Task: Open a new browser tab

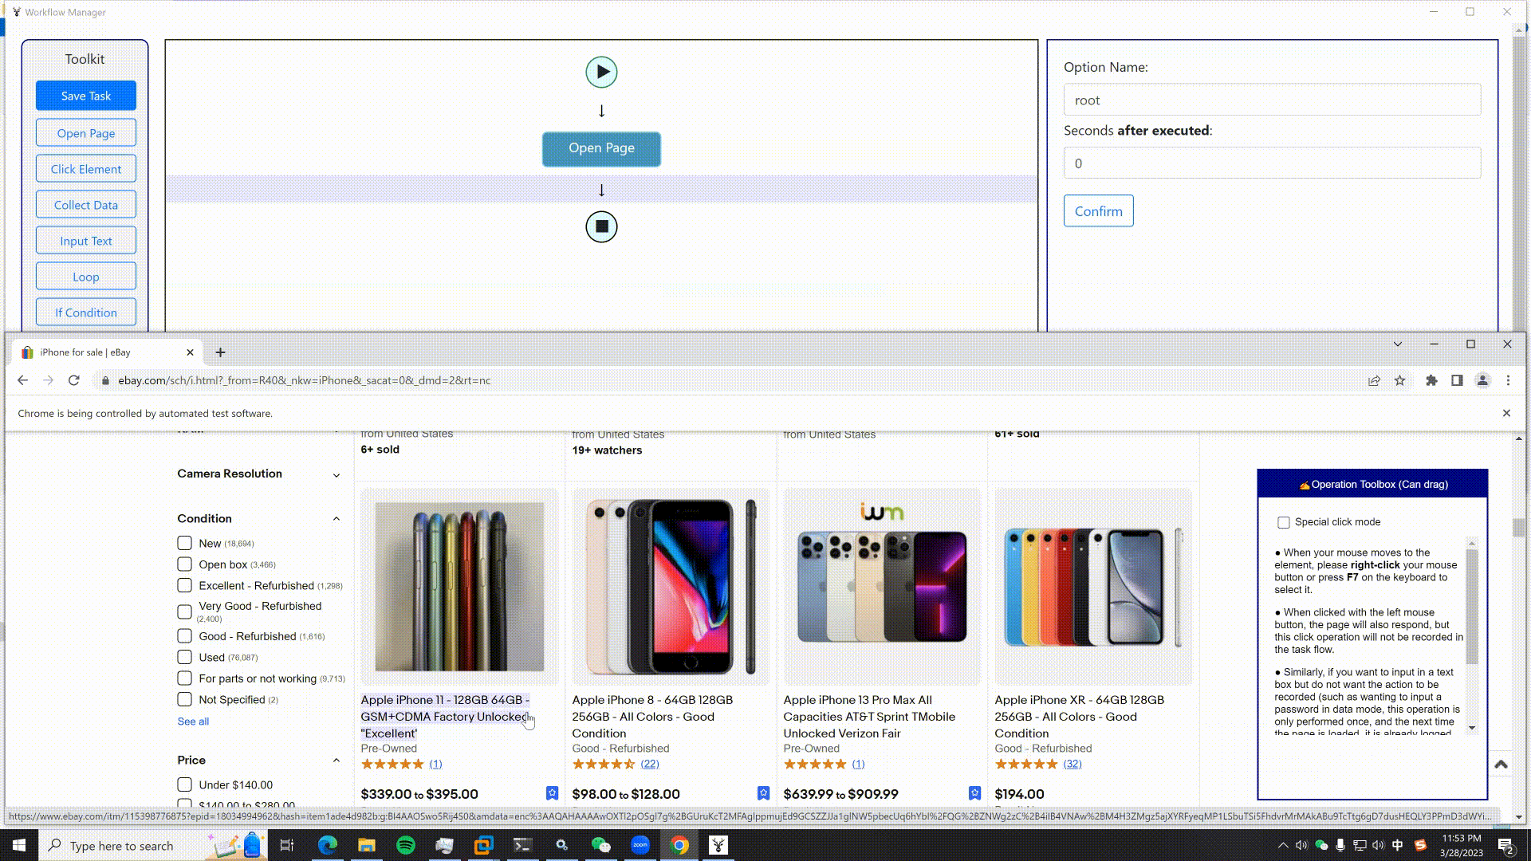Action: coord(220,351)
